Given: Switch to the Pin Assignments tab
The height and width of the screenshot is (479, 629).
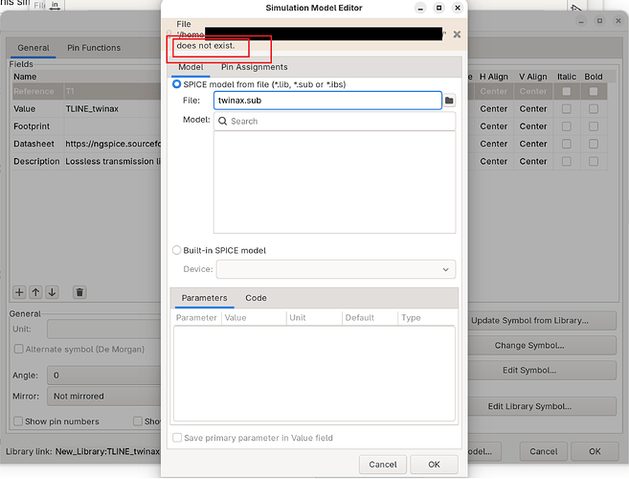Looking at the screenshot, I should 254,67.
